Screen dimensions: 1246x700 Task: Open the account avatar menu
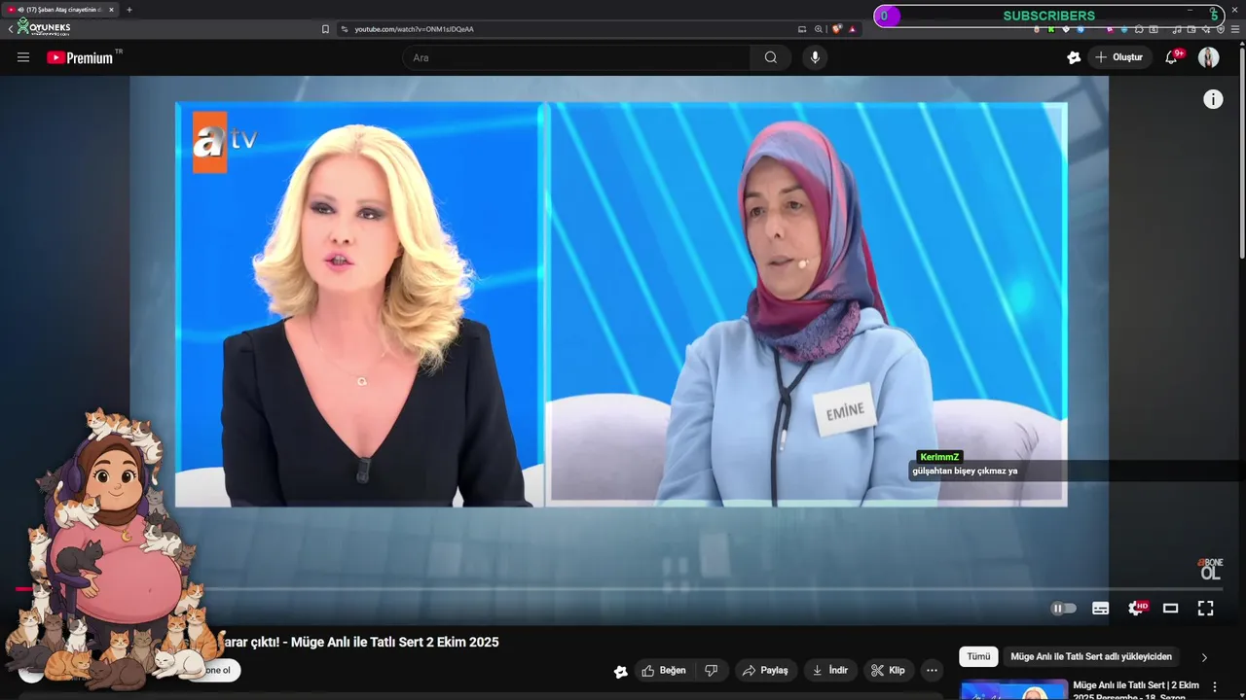(1208, 57)
